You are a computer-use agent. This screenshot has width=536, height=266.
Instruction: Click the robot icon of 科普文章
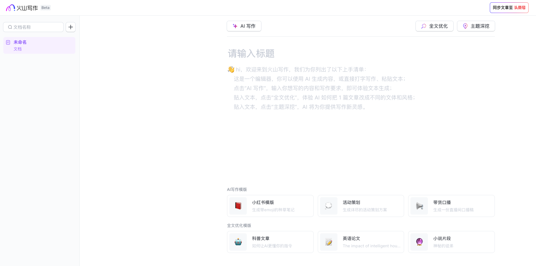coord(238,242)
